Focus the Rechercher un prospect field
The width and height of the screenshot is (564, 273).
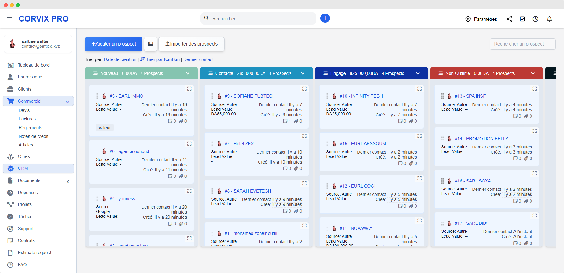click(x=522, y=44)
